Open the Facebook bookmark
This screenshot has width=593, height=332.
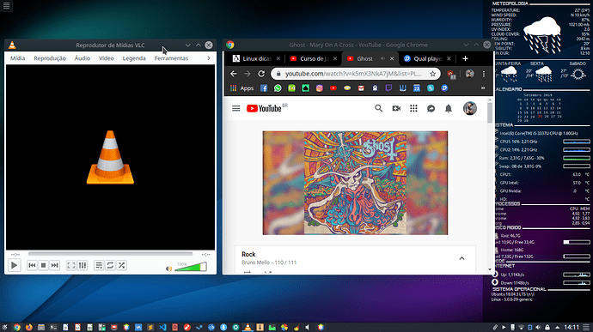[264, 88]
